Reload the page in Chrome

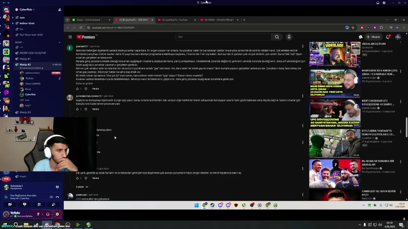(81, 28)
